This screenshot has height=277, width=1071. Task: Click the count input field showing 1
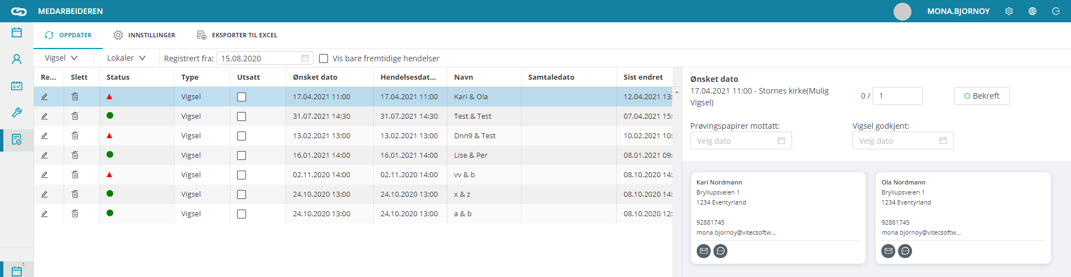coord(898,96)
